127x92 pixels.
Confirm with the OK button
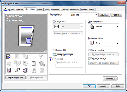pyautogui.click(x=89, y=86)
